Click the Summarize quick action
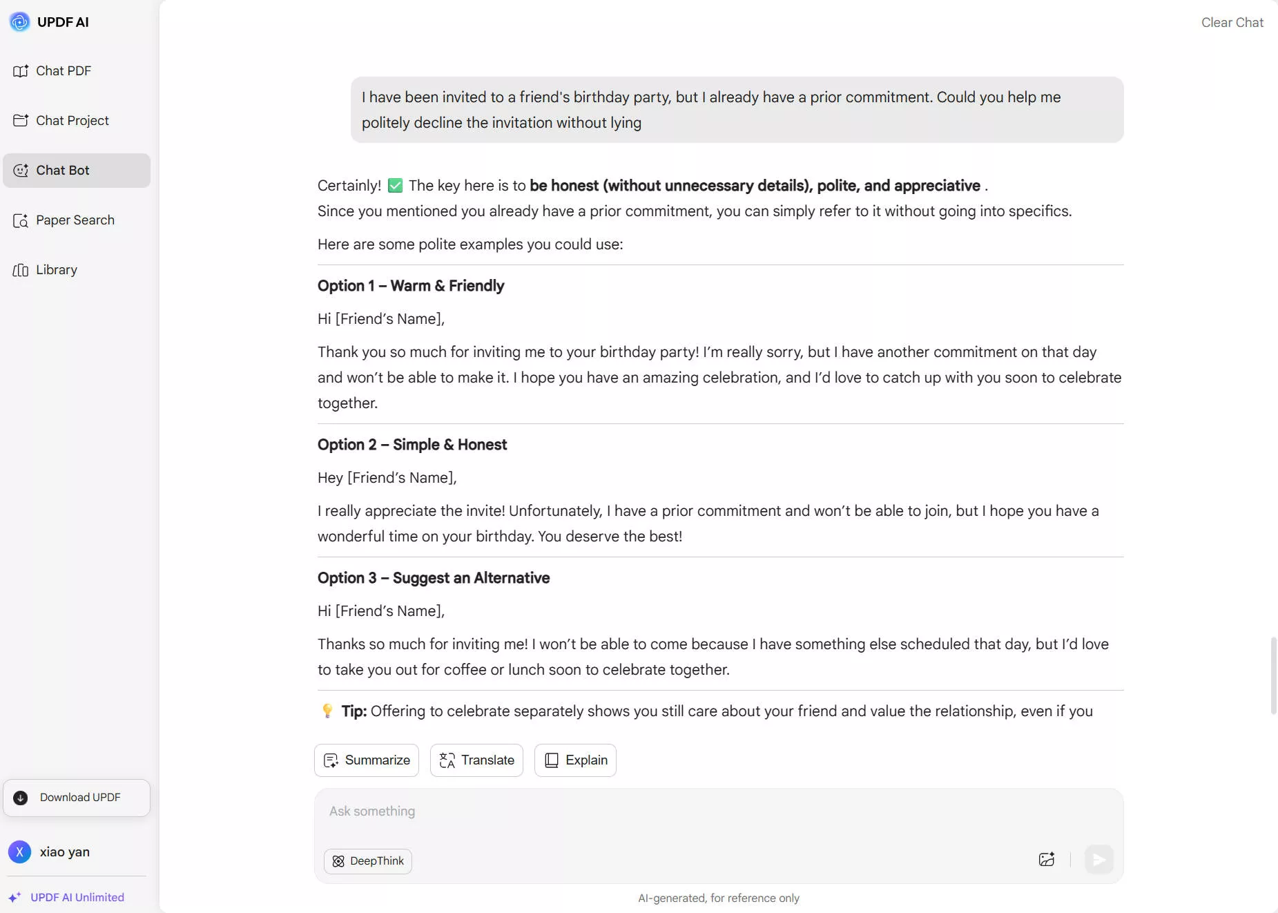 click(x=367, y=760)
